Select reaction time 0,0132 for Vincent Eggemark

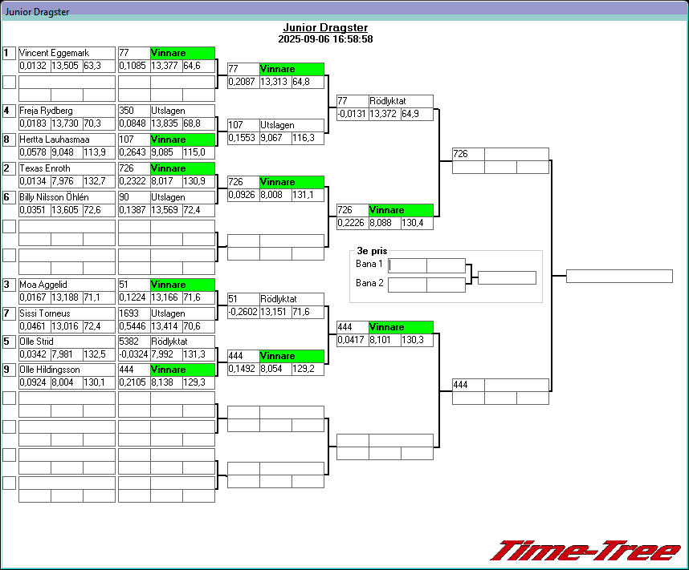tap(35, 66)
